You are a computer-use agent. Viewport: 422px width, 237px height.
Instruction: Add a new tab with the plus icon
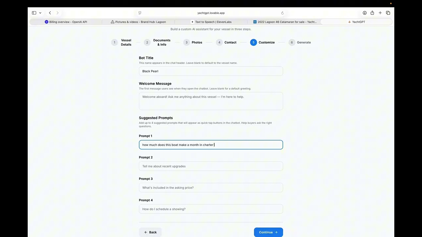point(380,13)
